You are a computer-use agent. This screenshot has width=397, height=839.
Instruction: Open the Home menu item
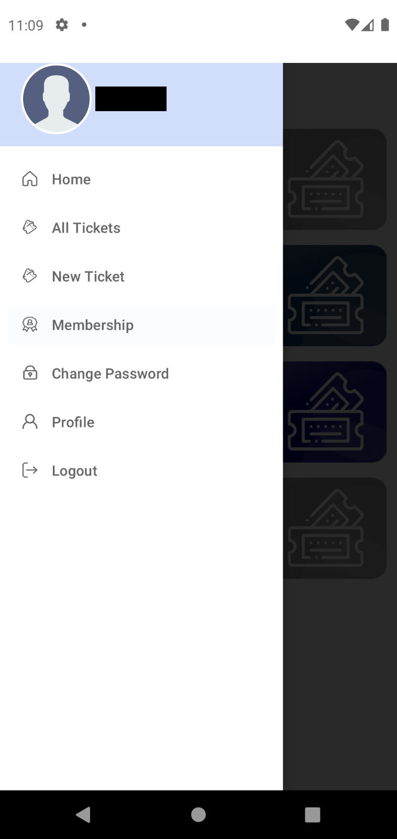tap(71, 179)
